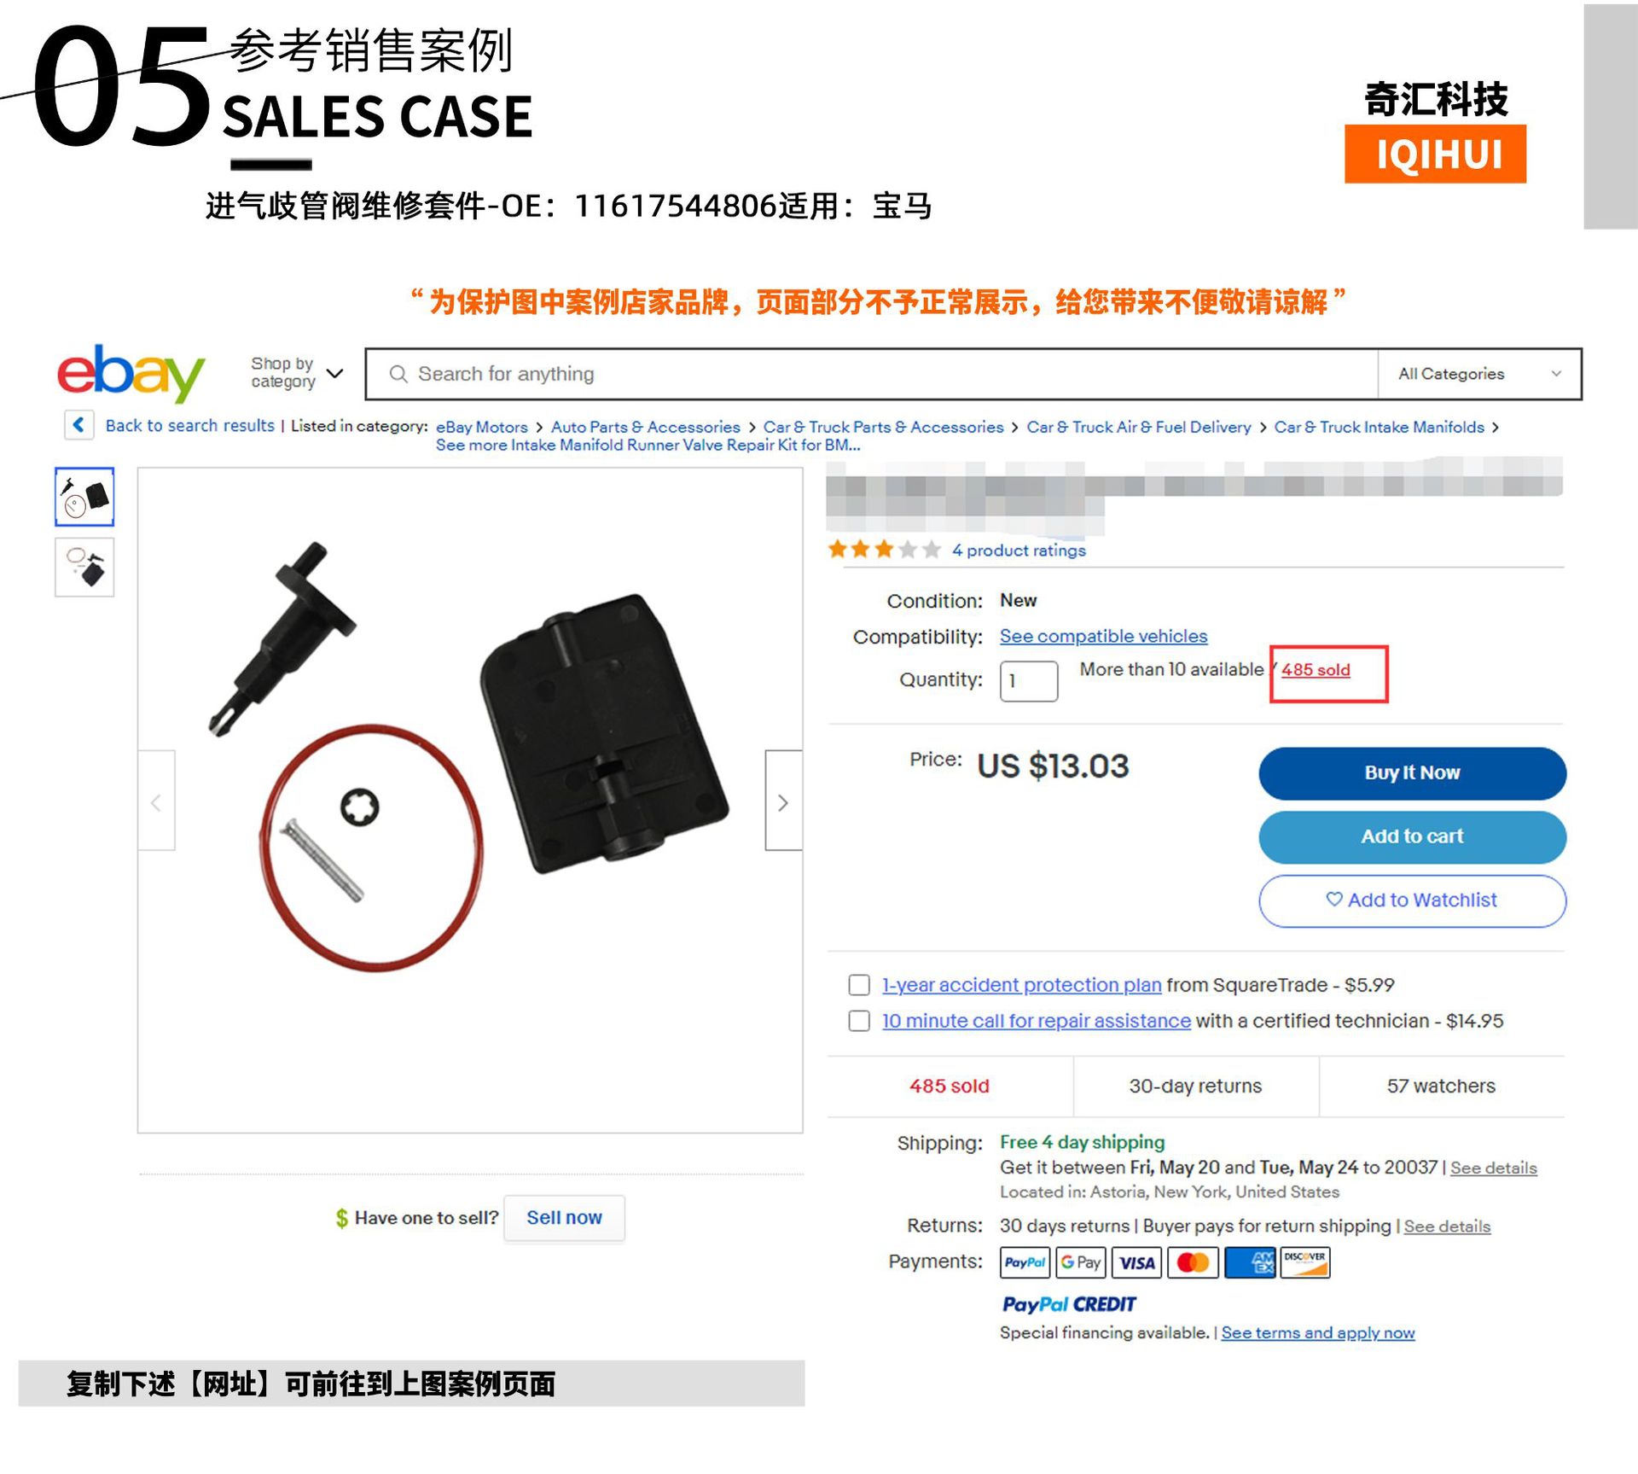Check the 1-year accident protection plan box

click(x=859, y=985)
